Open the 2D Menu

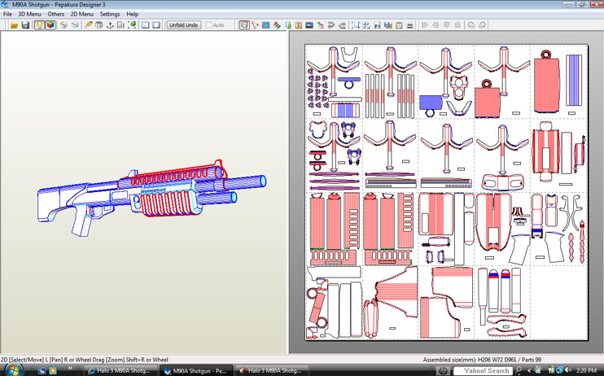click(x=81, y=14)
